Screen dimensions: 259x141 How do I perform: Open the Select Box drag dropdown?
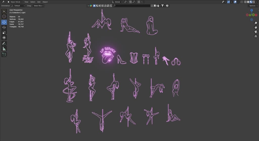(38, 6)
